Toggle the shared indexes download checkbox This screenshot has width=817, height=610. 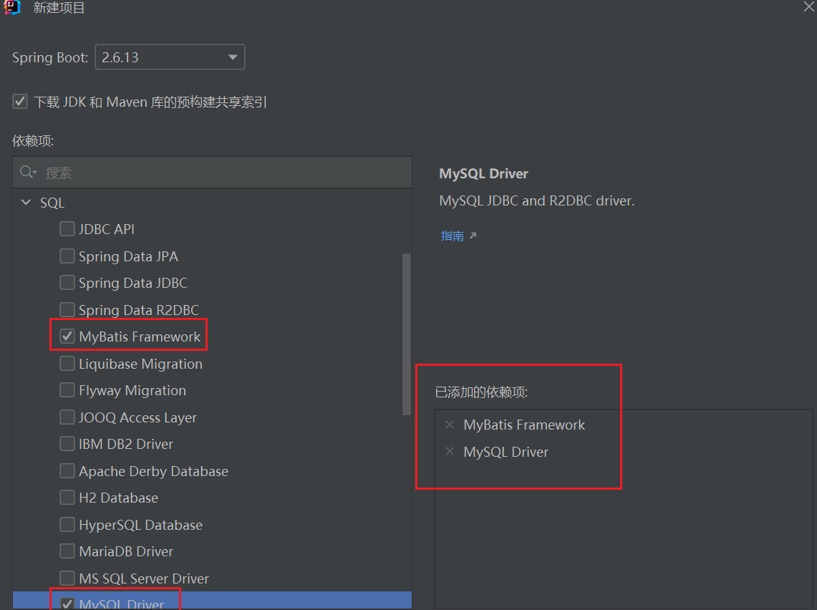(20, 101)
